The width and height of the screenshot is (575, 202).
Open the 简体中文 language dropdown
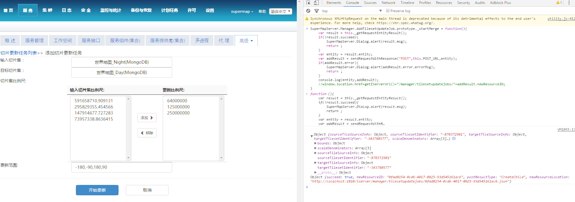point(281,12)
